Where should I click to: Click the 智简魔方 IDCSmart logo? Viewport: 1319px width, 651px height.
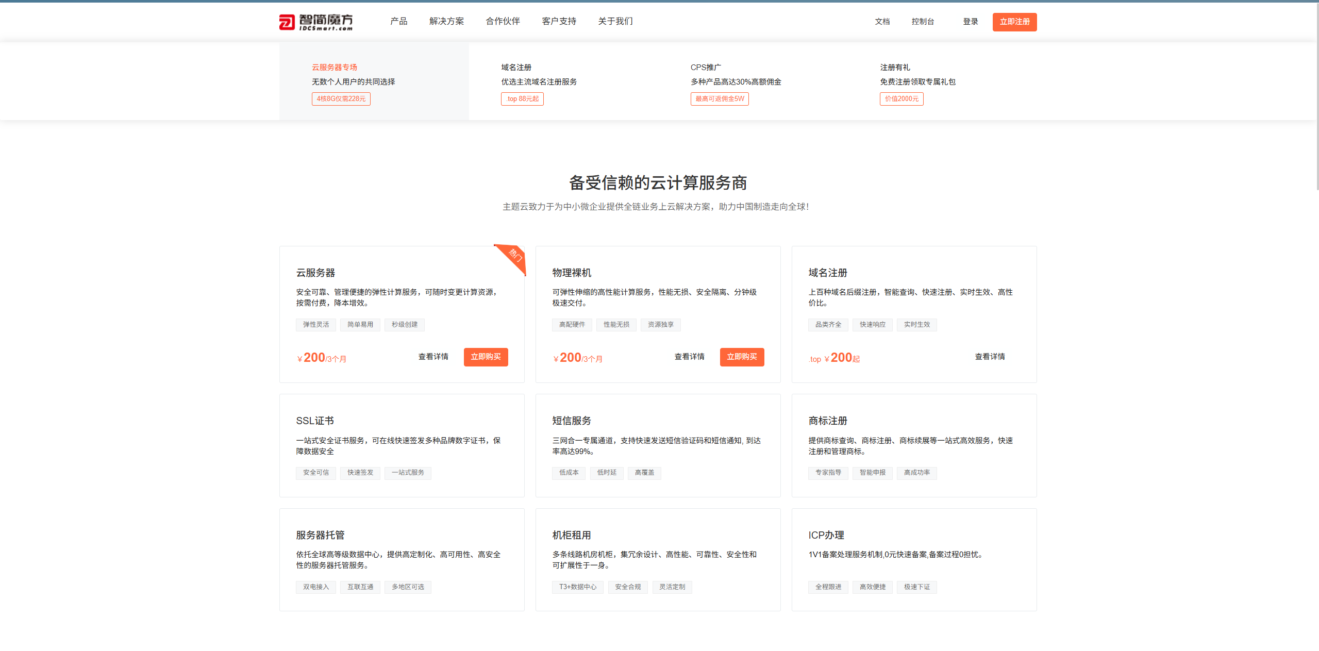coord(316,22)
